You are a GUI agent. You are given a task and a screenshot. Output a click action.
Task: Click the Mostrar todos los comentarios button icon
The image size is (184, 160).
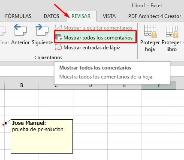click(x=59, y=38)
